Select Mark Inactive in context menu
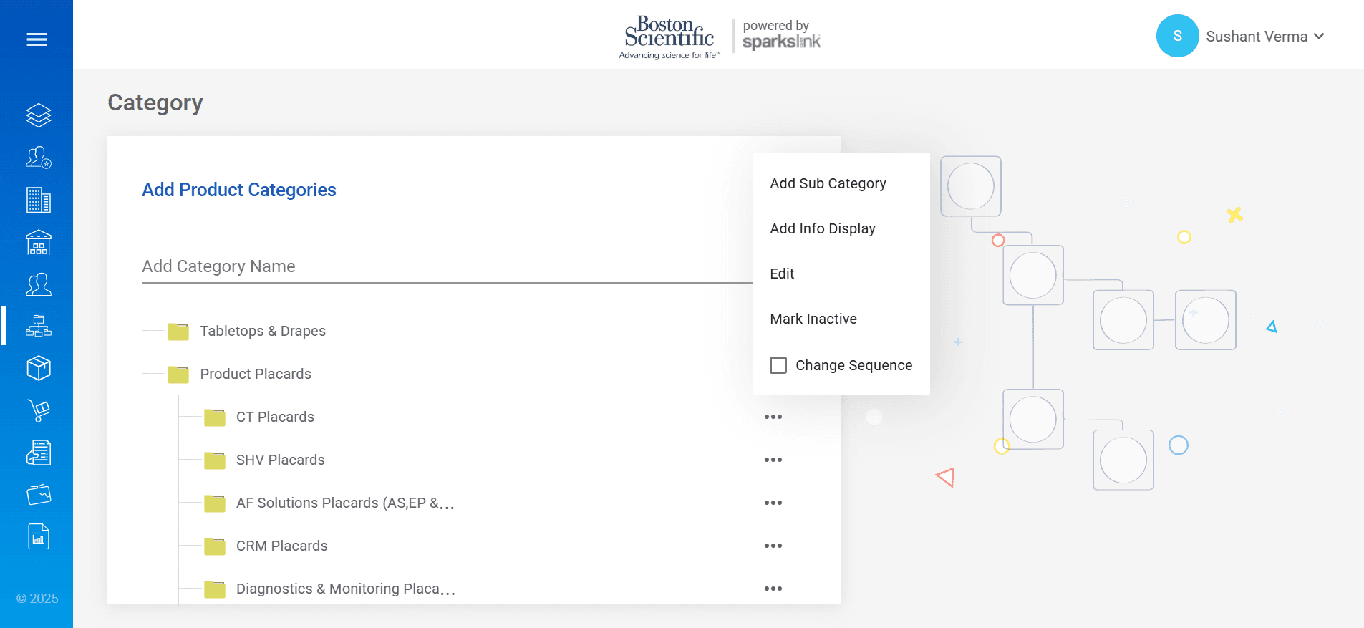The image size is (1364, 628). pos(813,319)
